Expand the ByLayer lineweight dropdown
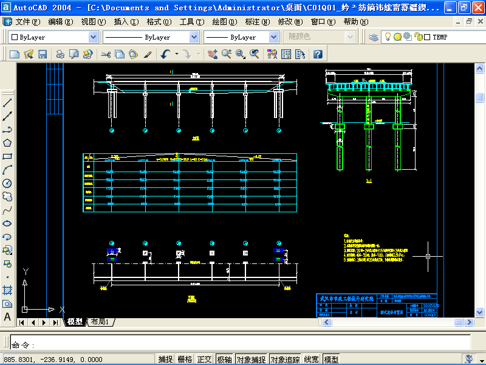 click(x=273, y=37)
